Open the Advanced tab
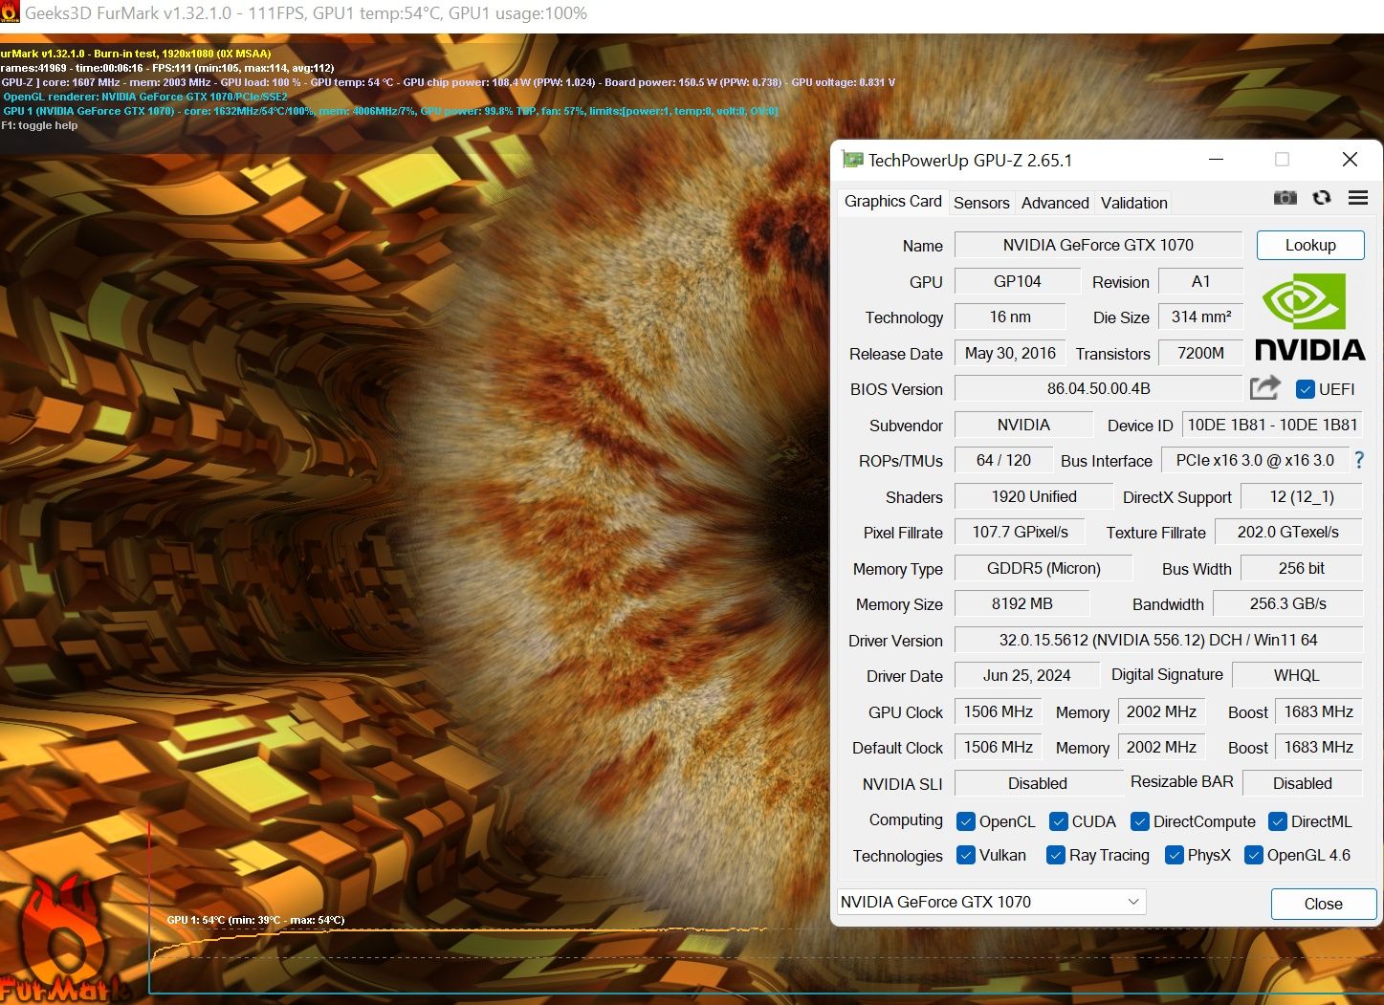 point(1055,203)
